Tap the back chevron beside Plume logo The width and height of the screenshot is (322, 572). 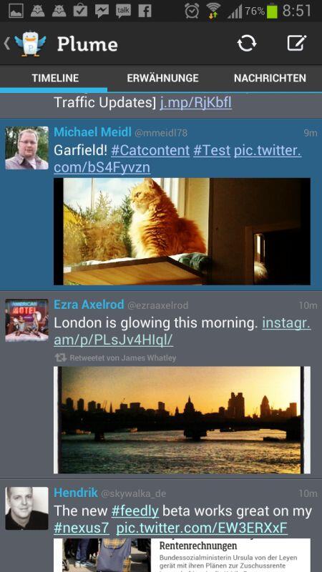[x=7, y=44]
